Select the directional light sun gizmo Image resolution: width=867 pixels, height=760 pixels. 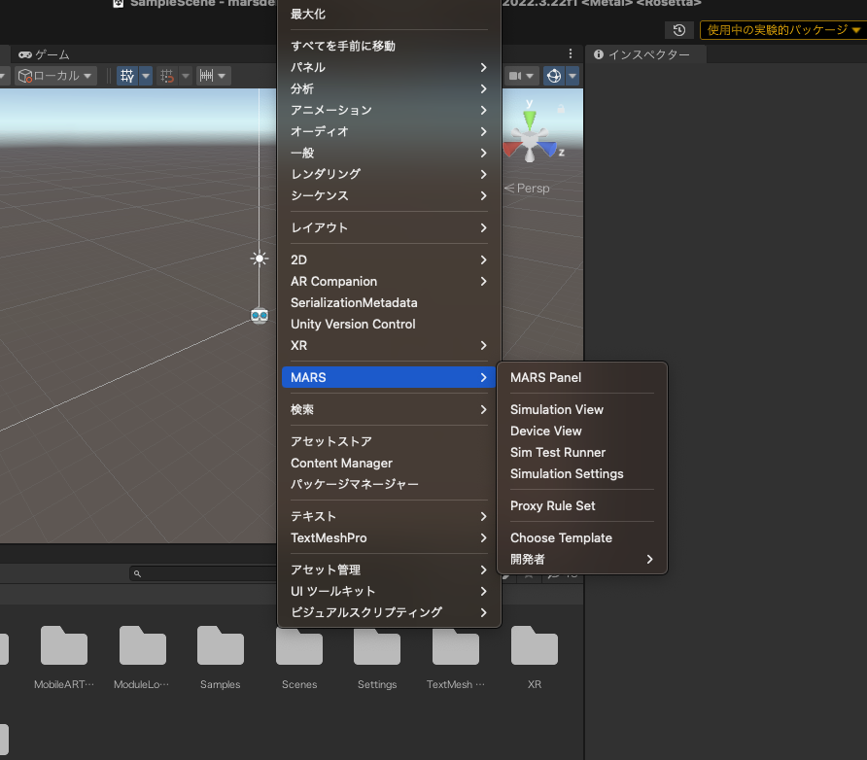pyautogui.click(x=260, y=259)
